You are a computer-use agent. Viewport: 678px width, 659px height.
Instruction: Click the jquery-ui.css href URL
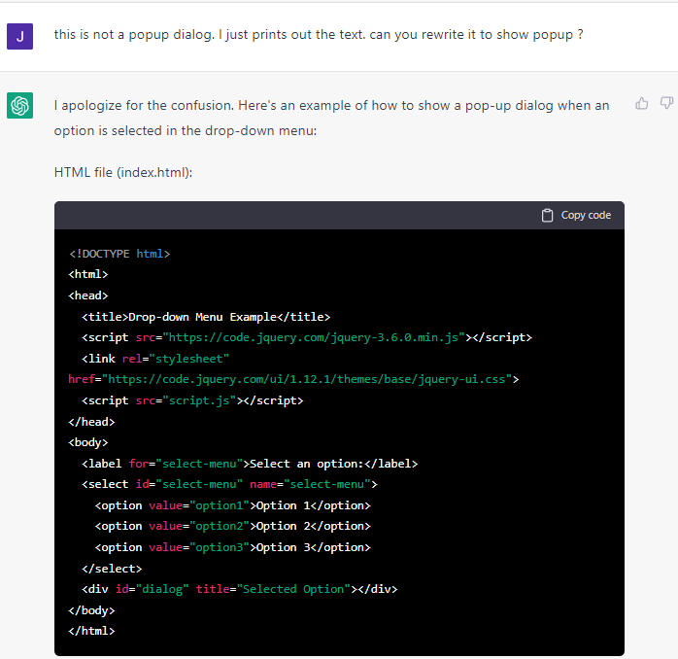tap(307, 379)
